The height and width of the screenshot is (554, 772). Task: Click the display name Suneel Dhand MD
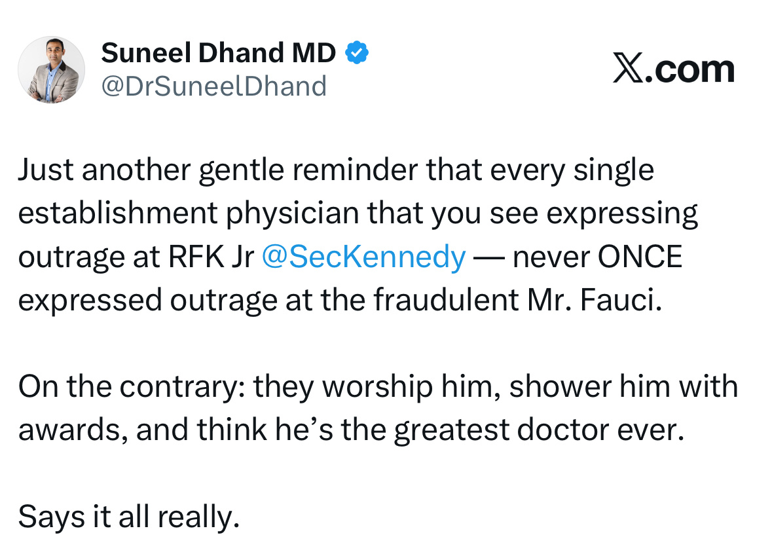pyautogui.click(x=219, y=52)
